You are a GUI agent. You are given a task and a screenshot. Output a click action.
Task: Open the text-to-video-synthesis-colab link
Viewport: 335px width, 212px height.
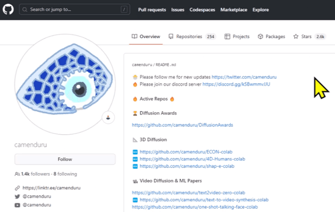pos(204,200)
